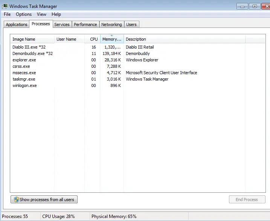Click the Processes: 55 status entry

pos(15,216)
